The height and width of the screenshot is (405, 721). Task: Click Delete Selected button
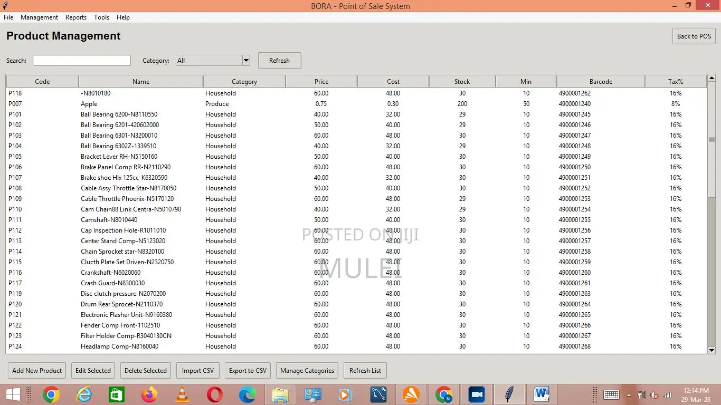coord(146,371)
